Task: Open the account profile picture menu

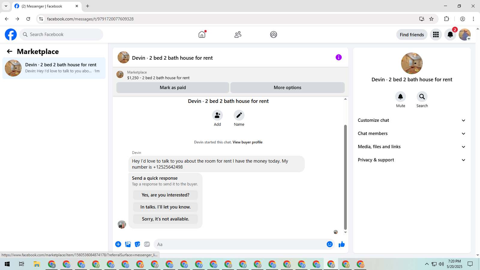Action: (465, 34)
